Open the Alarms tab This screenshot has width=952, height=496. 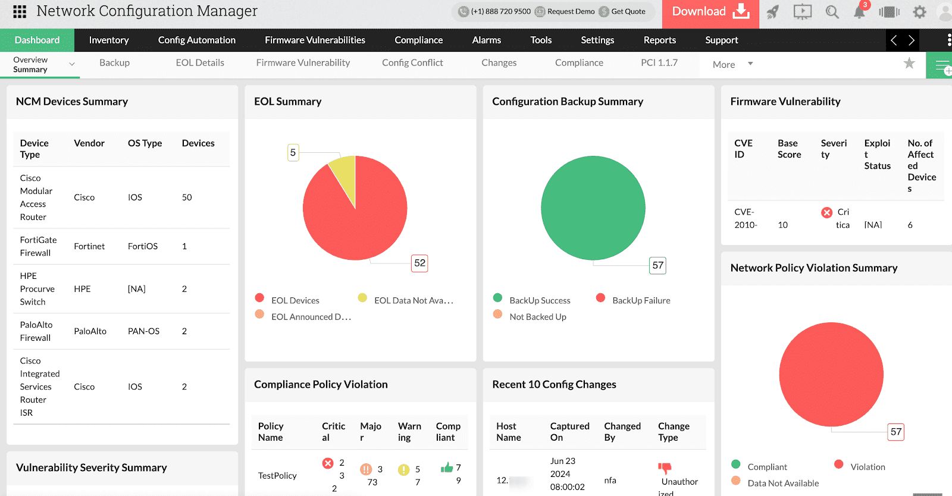(x=486, y=40)
